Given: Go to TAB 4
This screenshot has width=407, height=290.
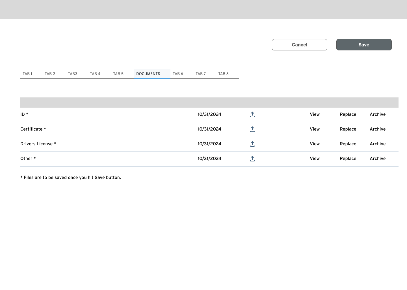Looking at the screenshot, I should pyautogui.click(x=95, y=74).
